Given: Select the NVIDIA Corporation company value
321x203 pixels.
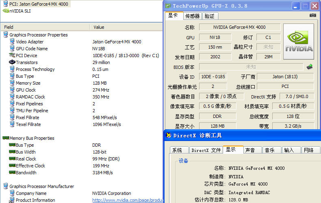Looking at the screenshot, I should point(112,193).
